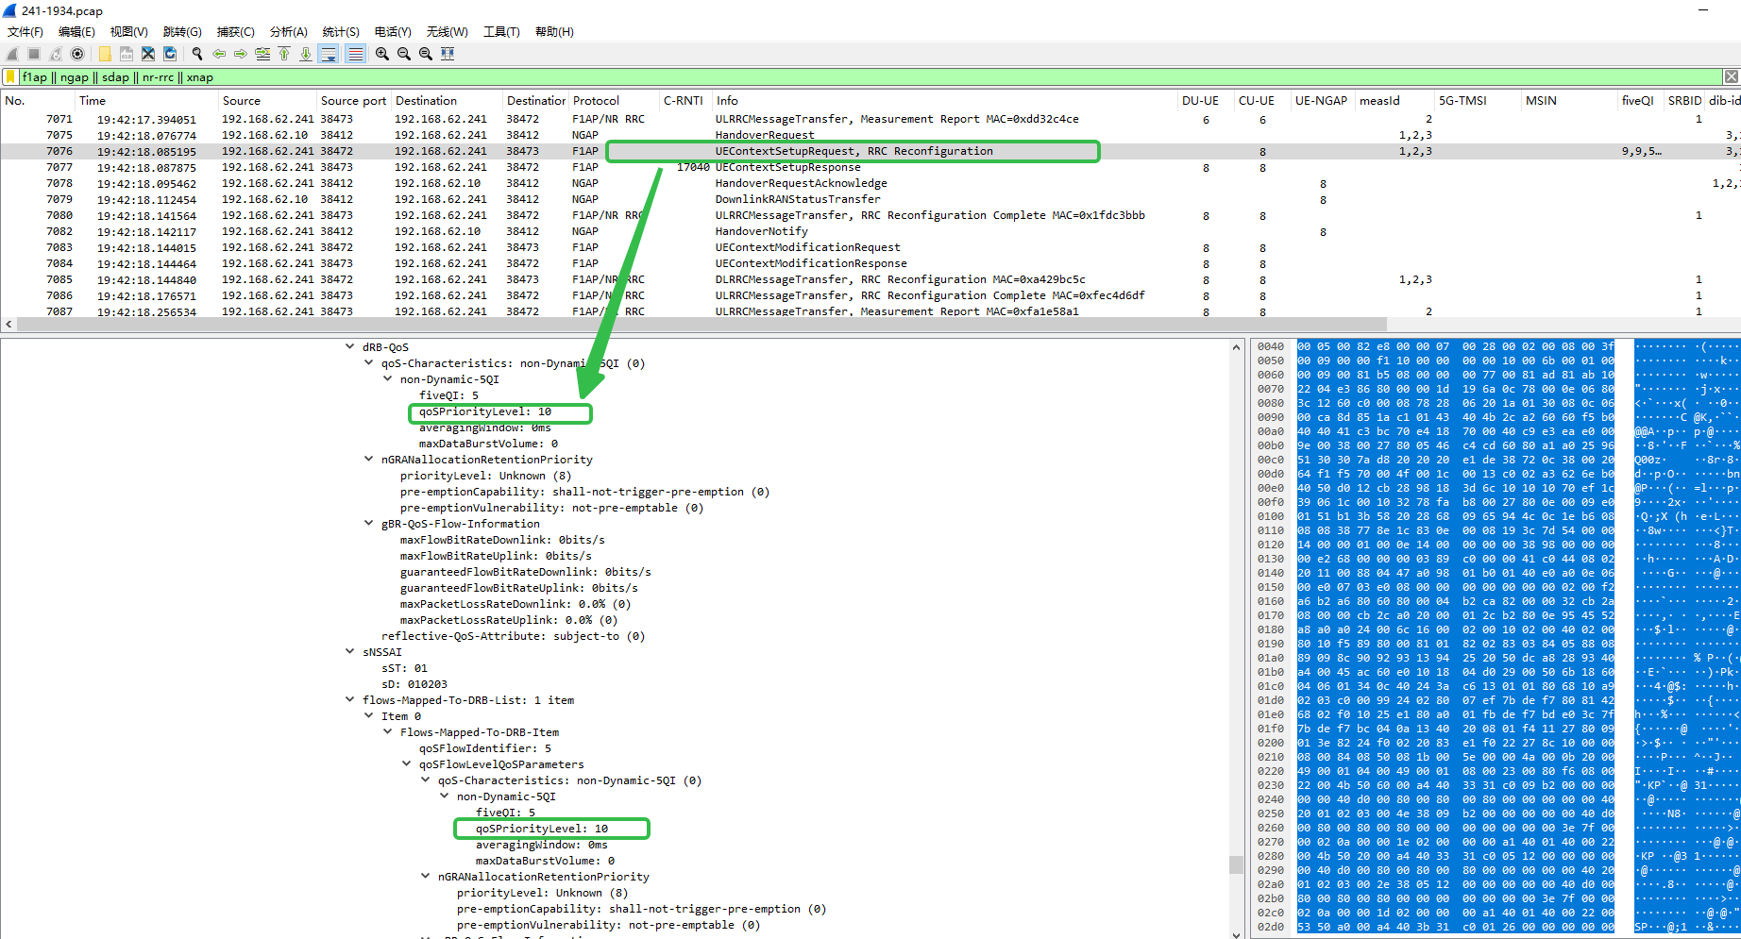Click the open capture file folder icon
This screenshot has height=939, width=1741.
point(105,54)
